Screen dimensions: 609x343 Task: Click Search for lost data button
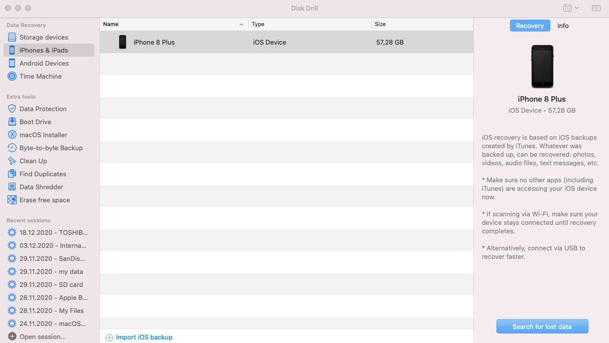(542, 326)
